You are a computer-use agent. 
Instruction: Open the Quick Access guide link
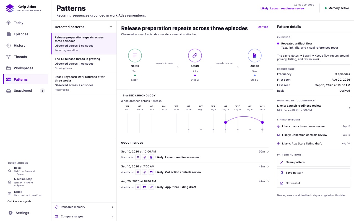[x=19, y=201]
